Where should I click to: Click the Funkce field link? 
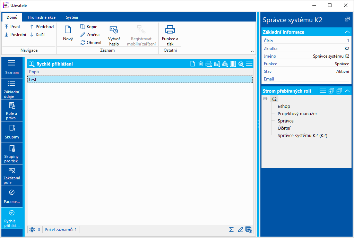pyautogui.click(x=270, y=64)
